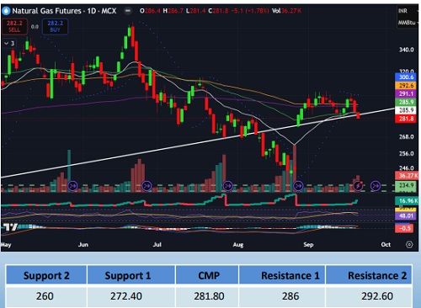The width and height of the screenshot is (421, 308).
Task: Click the last purple event marker before Oct
Action: coord(376,186)
